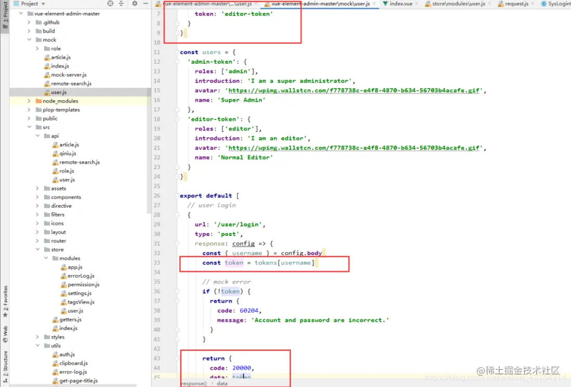Click the mock-server.js file icon
The width and height of the screenshot is (571, 387).
pos(47,75)
